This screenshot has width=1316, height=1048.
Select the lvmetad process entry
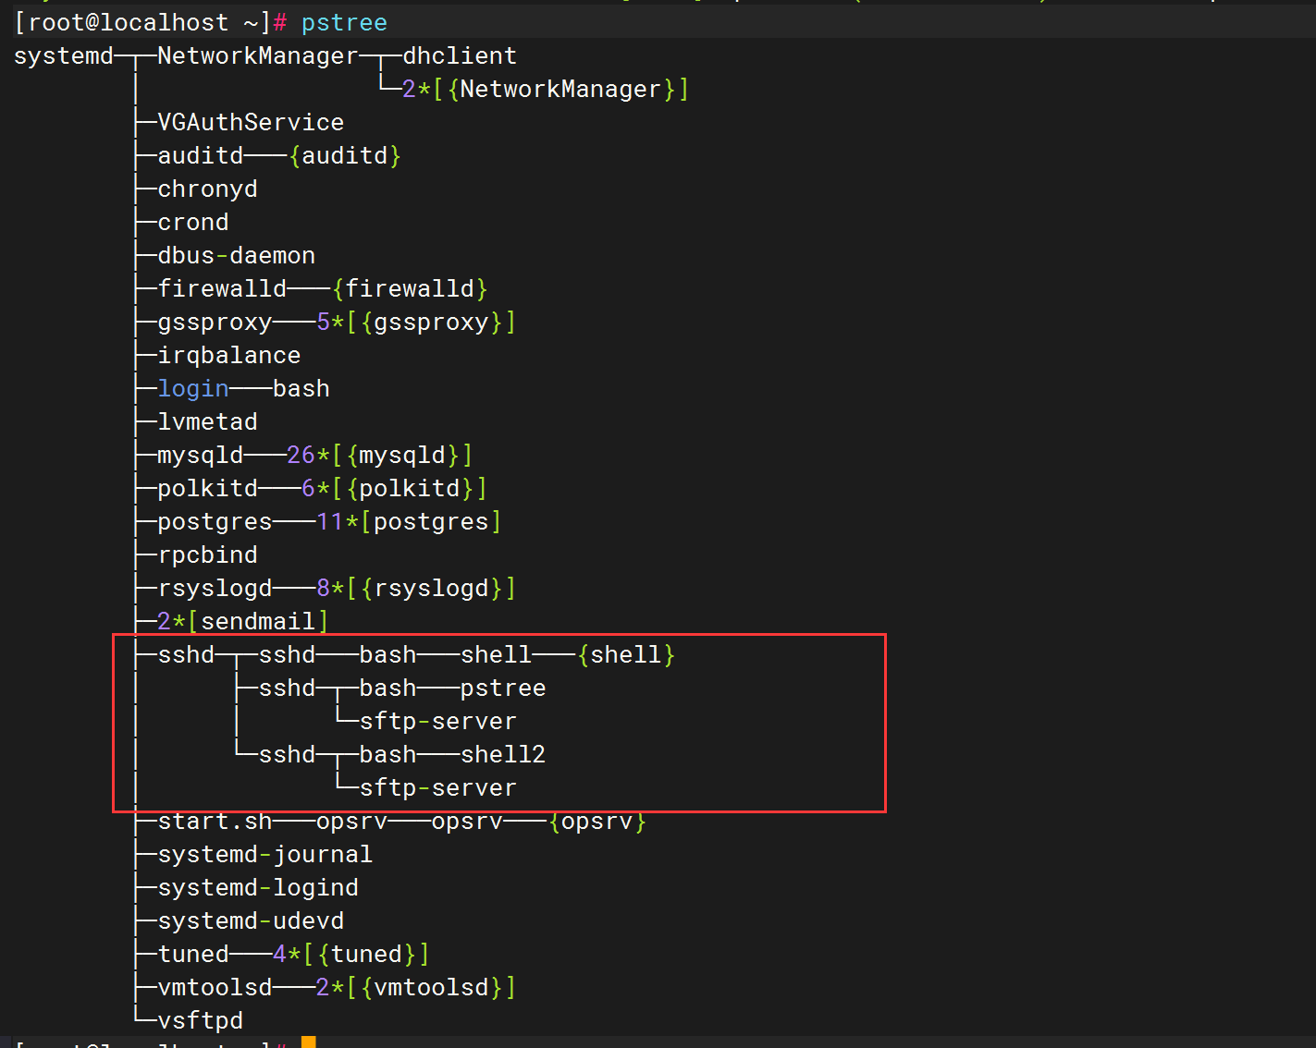207,422
